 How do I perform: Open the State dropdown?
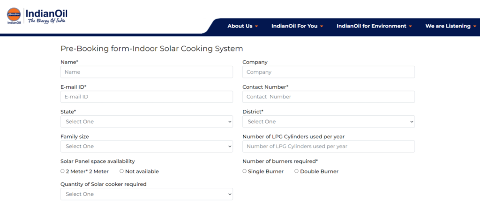146,121
